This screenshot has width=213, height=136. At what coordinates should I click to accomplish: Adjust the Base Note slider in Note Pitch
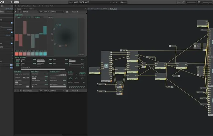coord(34,78)
